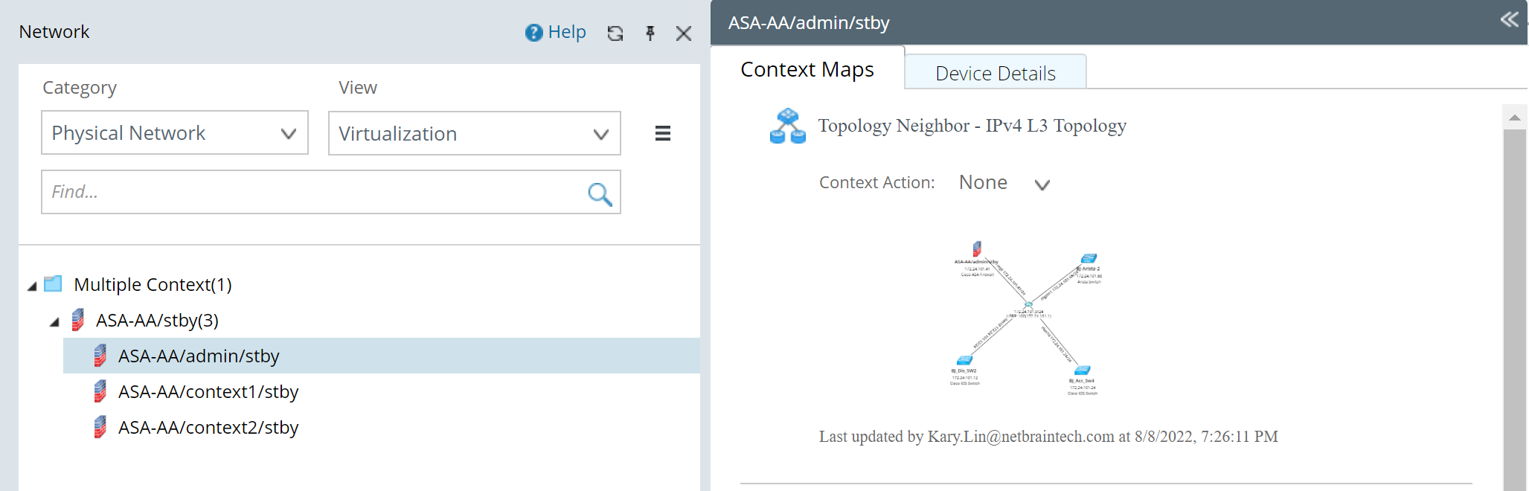This screenshot has width=1529, height=491.
Task: Click the ASA-AA/admin/stby pane header title
Action: (809, 23)
